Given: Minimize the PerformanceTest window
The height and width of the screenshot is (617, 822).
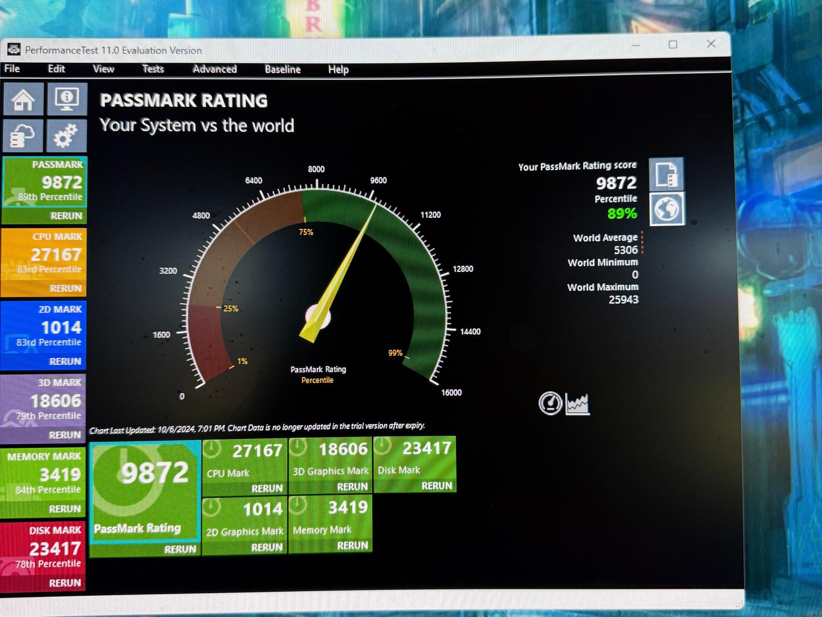Looking at the screenshot, I should point(635,45).
